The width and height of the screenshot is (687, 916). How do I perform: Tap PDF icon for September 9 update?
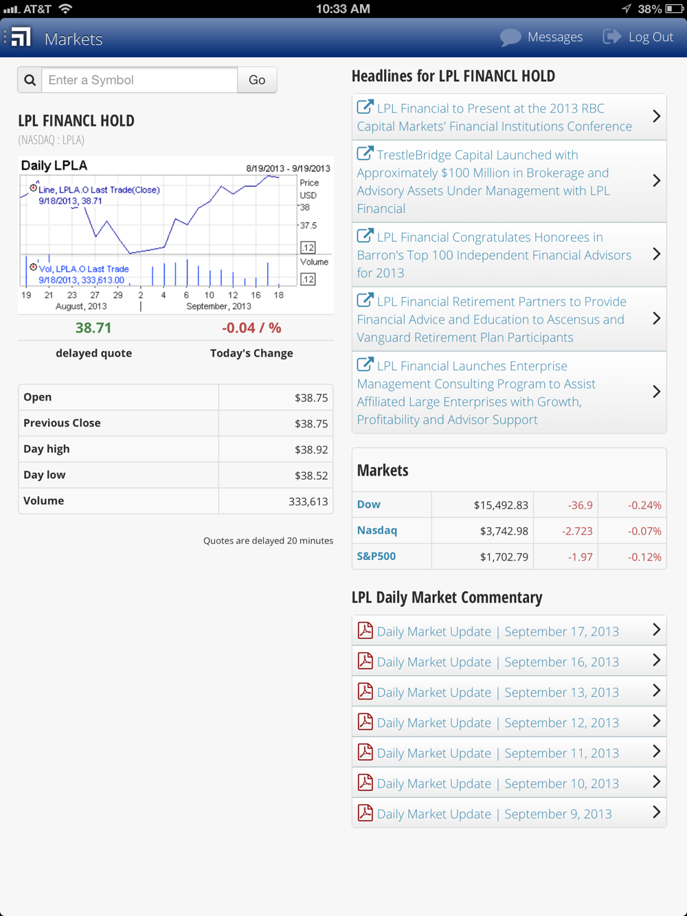(365, 813)
